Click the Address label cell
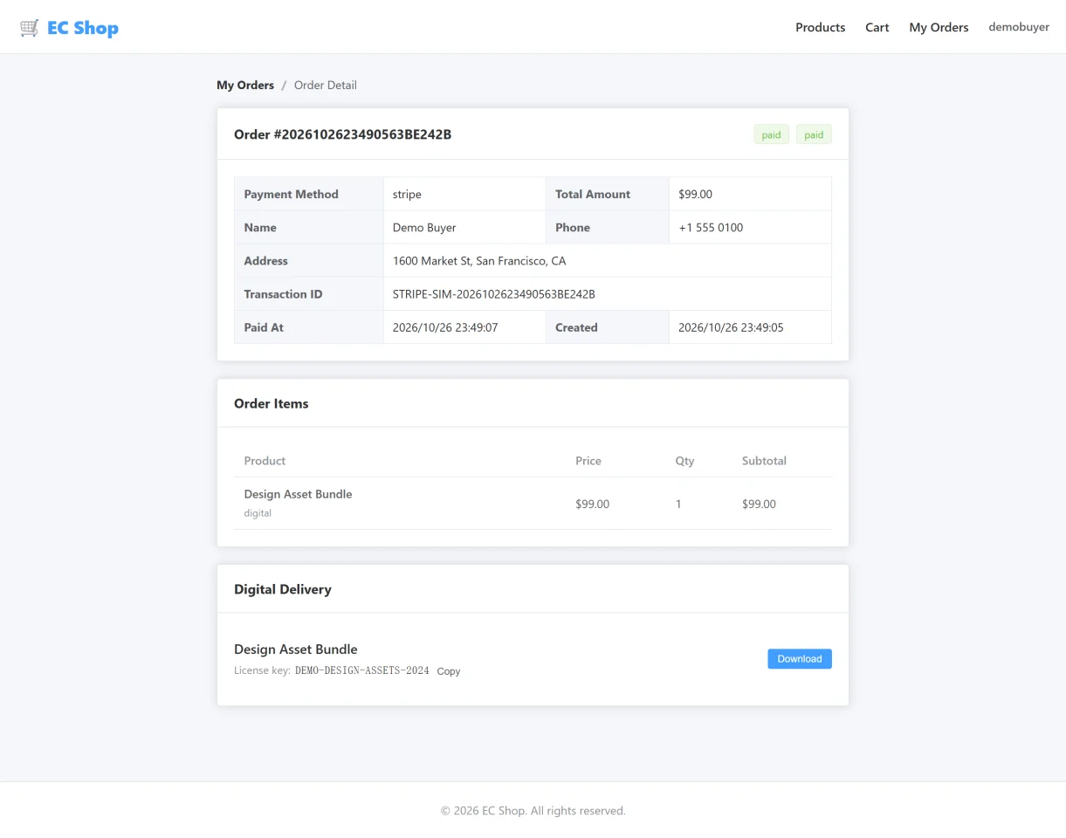 coord(309,260)
